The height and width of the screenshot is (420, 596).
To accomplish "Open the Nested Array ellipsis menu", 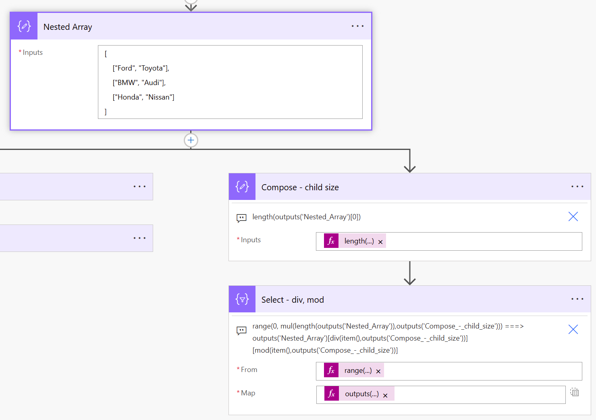I will point(357,26).
